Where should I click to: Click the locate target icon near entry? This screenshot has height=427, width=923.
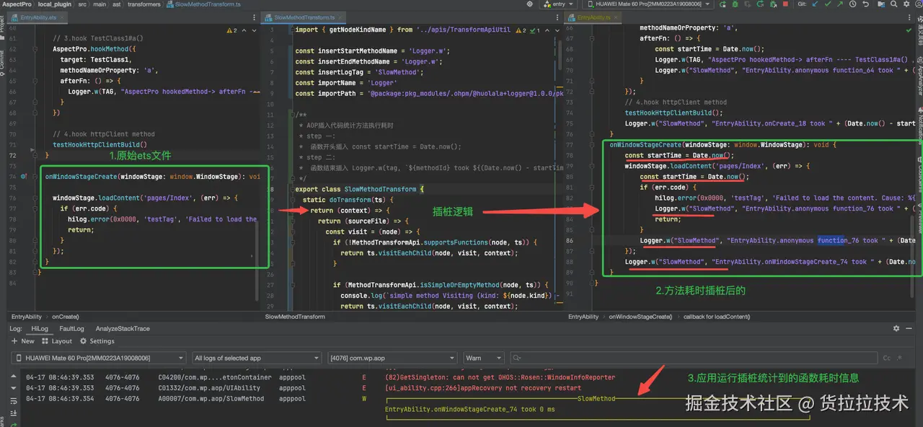(530, 4)
